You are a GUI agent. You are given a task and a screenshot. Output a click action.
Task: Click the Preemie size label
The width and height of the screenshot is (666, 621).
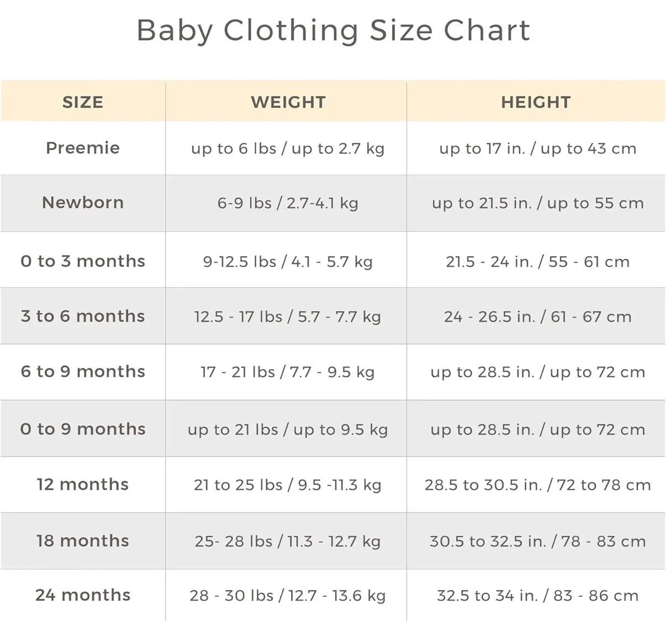(83, 148)
